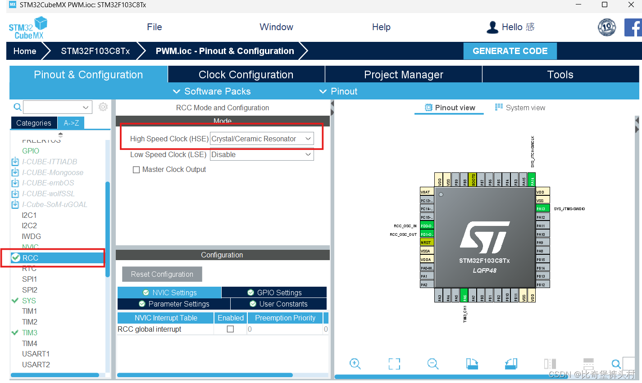Open the GPIO Settings tab
Image resolution: width=642 pixels, height=383 pixels.
tap(274, 293)
